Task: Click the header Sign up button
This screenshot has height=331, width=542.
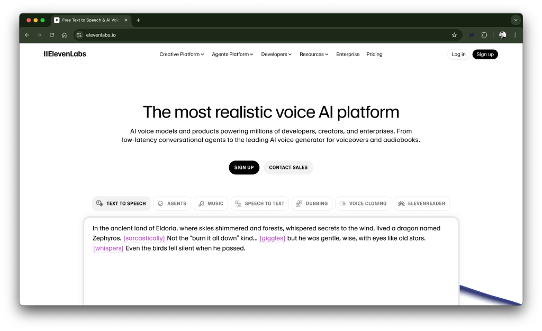Action: tap(485, 55)
